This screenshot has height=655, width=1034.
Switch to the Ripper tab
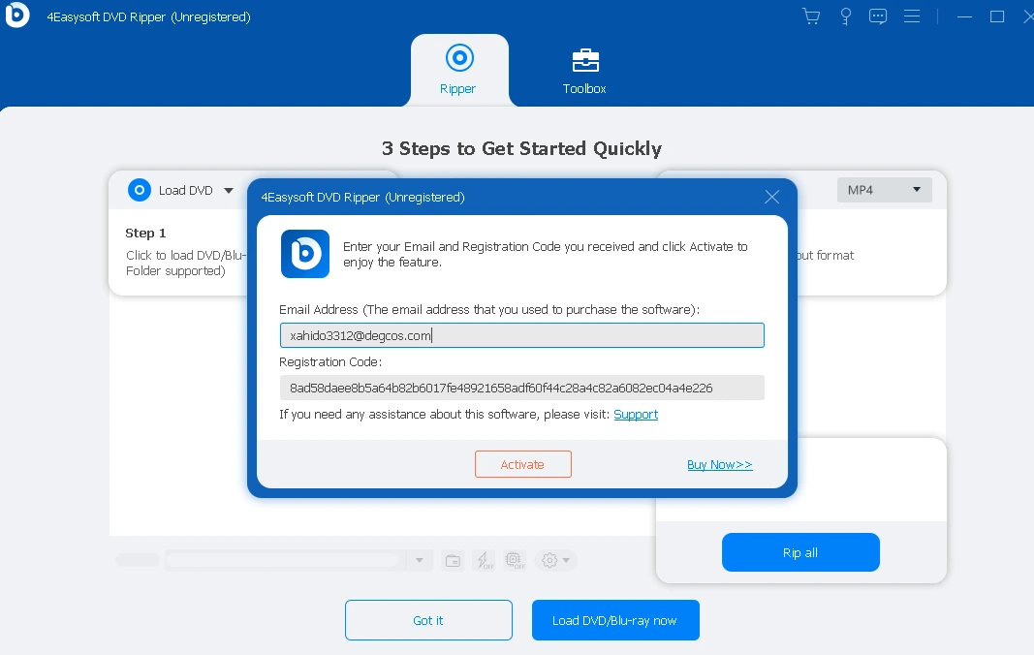458,71
